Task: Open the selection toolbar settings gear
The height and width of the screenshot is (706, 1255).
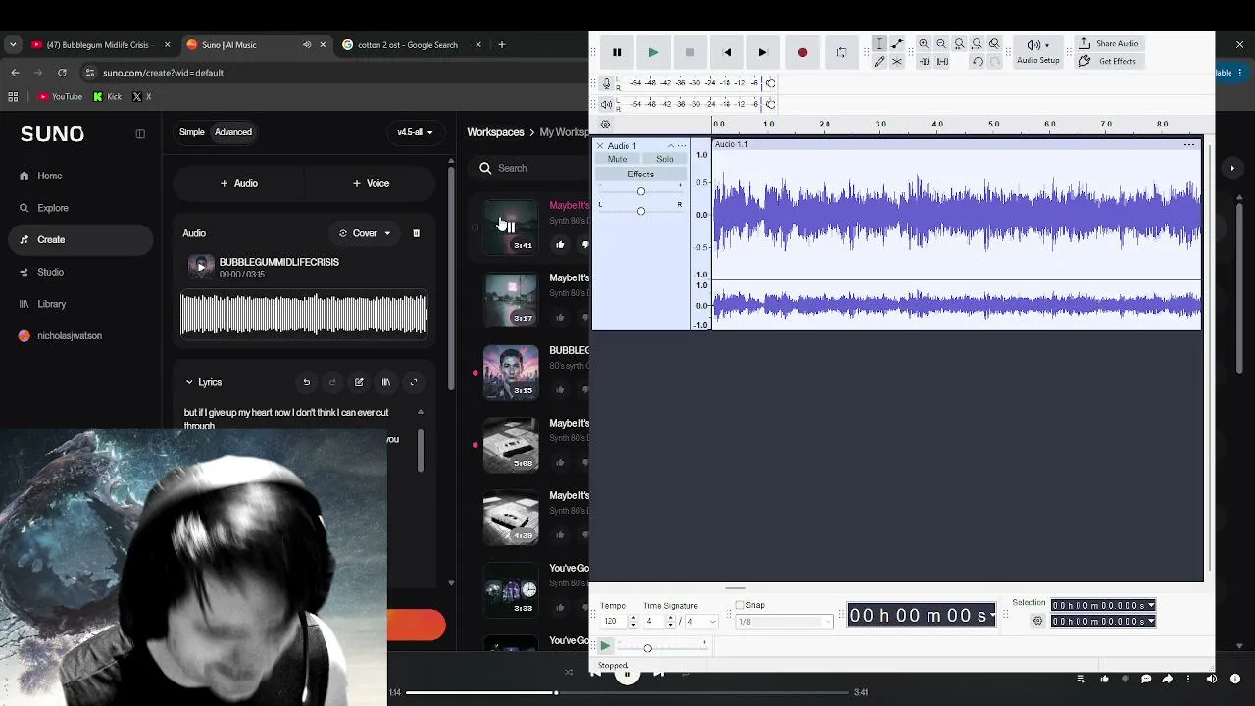Action: pyautogui.click(x=1038, y=621)
